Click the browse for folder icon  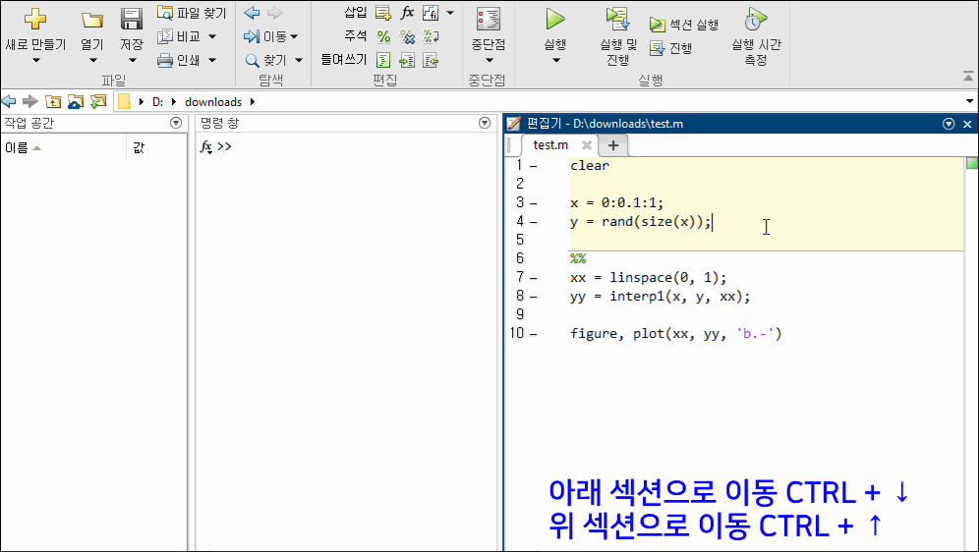point(98,101)
